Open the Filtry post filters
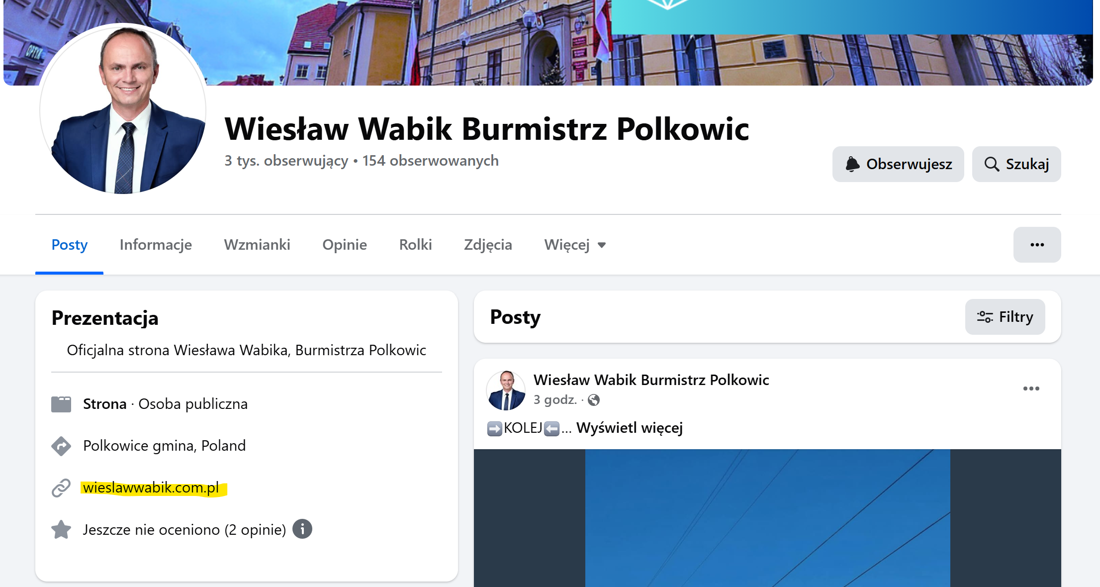The image size is (1100, 587). [1005, 317]
